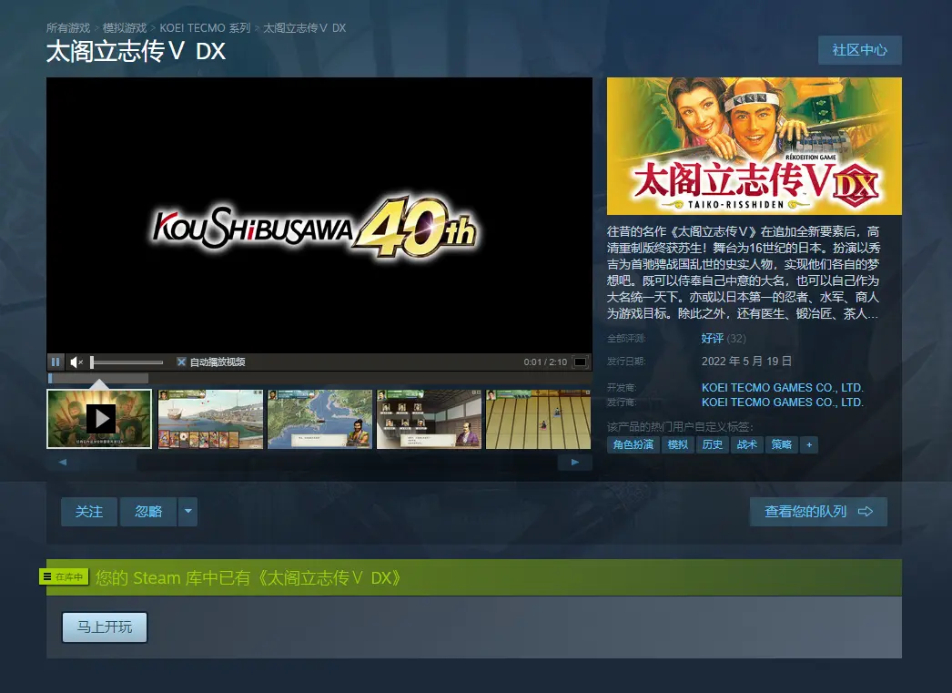Select the trailer thumbnail with play icon
This screenshot has height=693, width=952.
(99, 419)
